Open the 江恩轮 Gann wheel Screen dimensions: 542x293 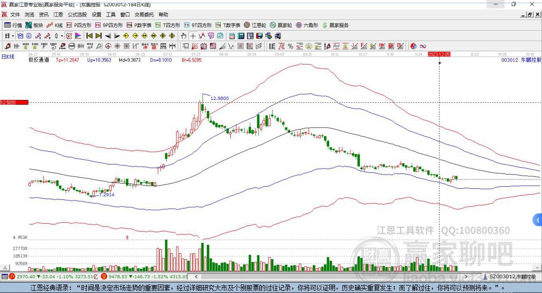click(x=255, y=25)
